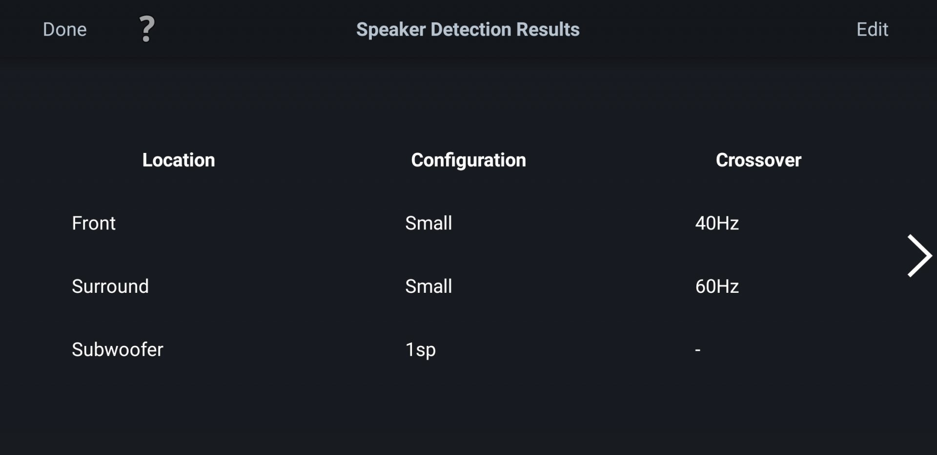The width and height of the screenshot is (937, 455).
Task: Click the Configuration column header
Action: [468, 160]
